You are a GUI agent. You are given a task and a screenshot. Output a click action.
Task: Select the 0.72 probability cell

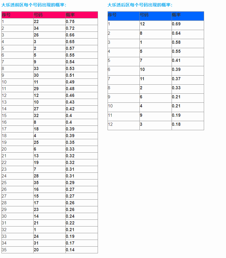pos(70,28)
